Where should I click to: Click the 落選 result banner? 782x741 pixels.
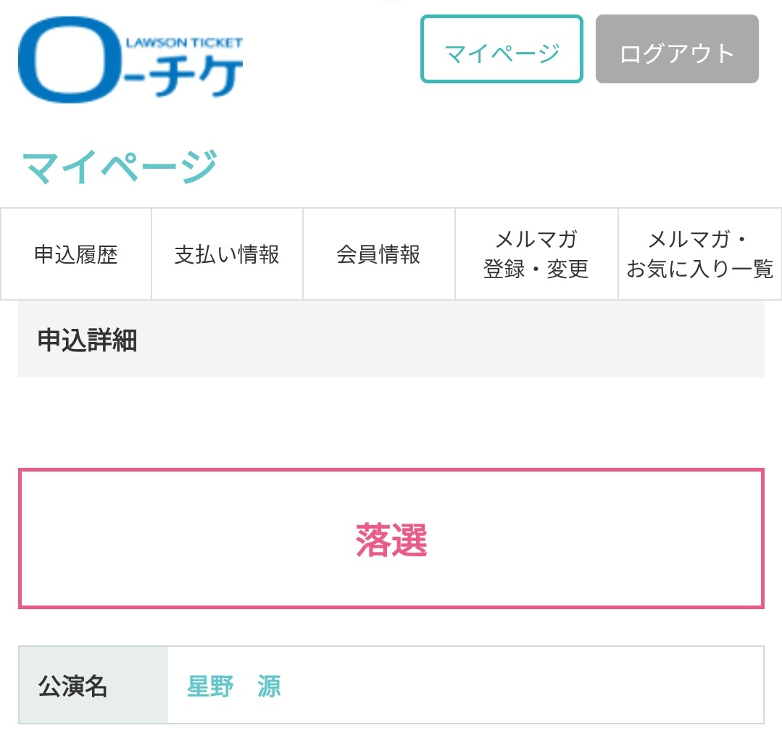[x=391, y=539]
